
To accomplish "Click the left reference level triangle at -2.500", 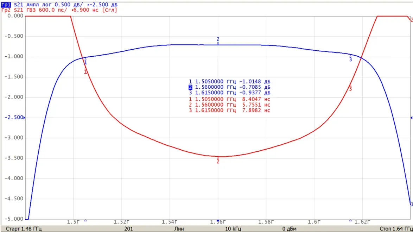I will (x=25, y=118).
